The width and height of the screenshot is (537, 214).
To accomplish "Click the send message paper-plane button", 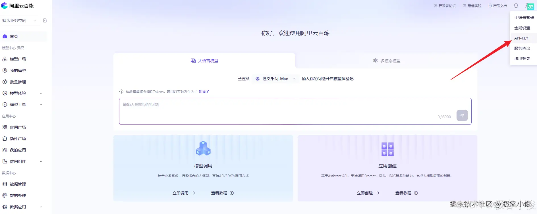I will [x=462, y=115].
